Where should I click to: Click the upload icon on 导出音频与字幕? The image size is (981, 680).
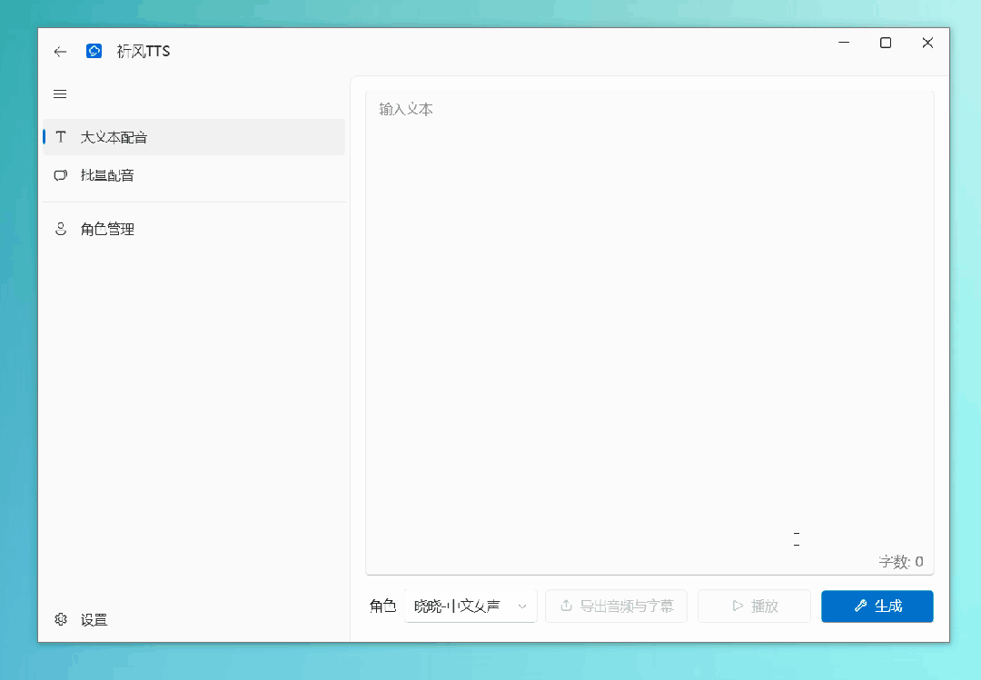click(566, 606)
